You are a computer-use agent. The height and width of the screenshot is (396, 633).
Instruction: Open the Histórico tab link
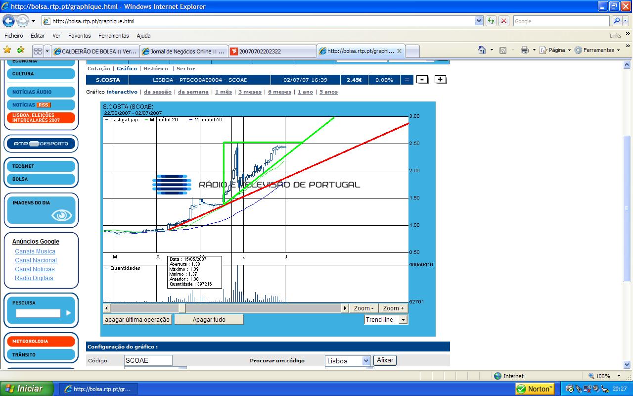point(156,69)
